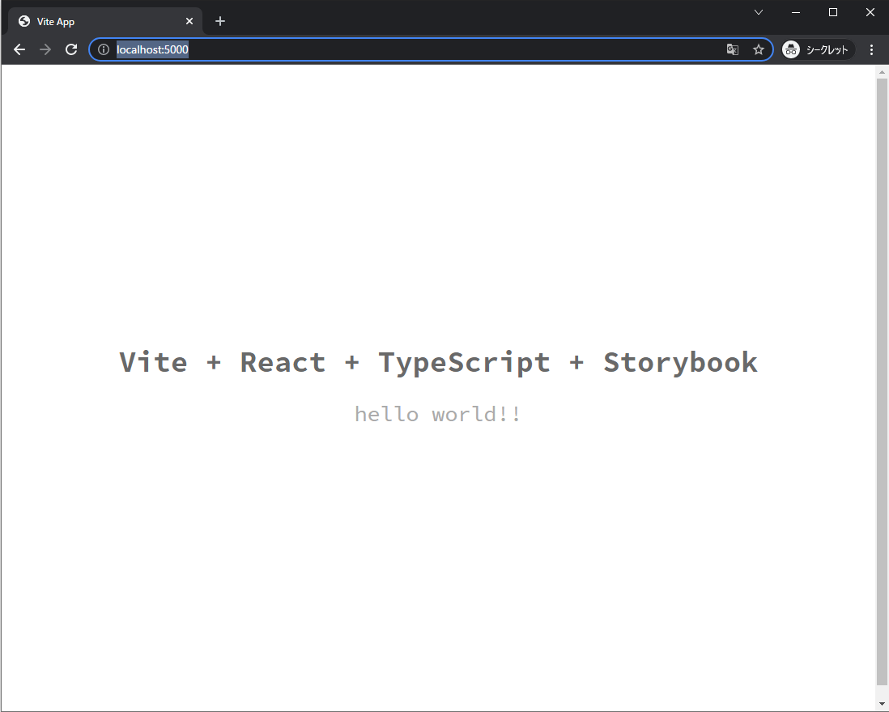Click the hello world!! text
889x712 pixels.
(x=437, y=414)
